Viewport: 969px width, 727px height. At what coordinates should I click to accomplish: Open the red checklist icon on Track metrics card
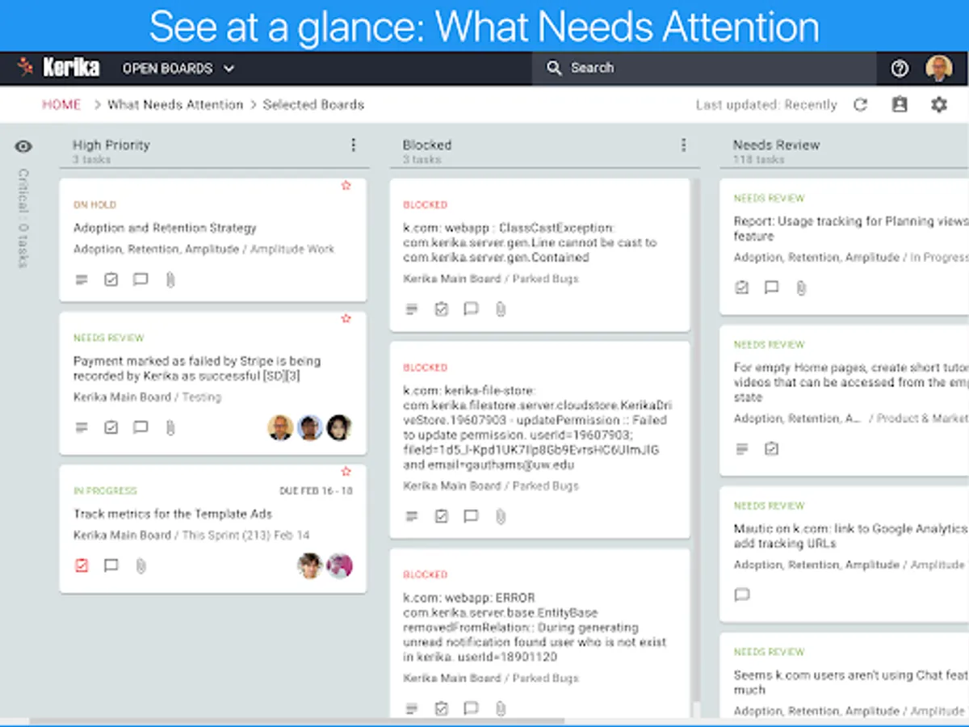(82, 565)
